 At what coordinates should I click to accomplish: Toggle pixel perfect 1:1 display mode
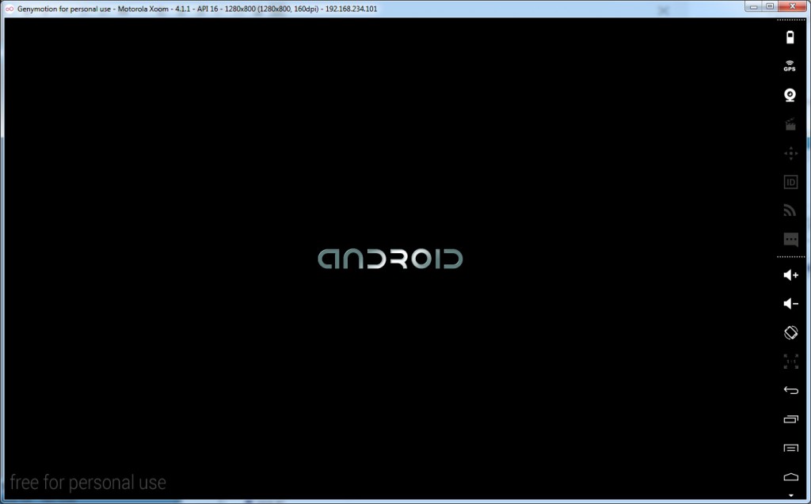790,362
